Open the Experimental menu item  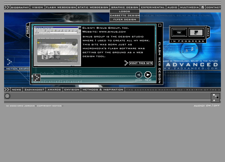point(153,7)
